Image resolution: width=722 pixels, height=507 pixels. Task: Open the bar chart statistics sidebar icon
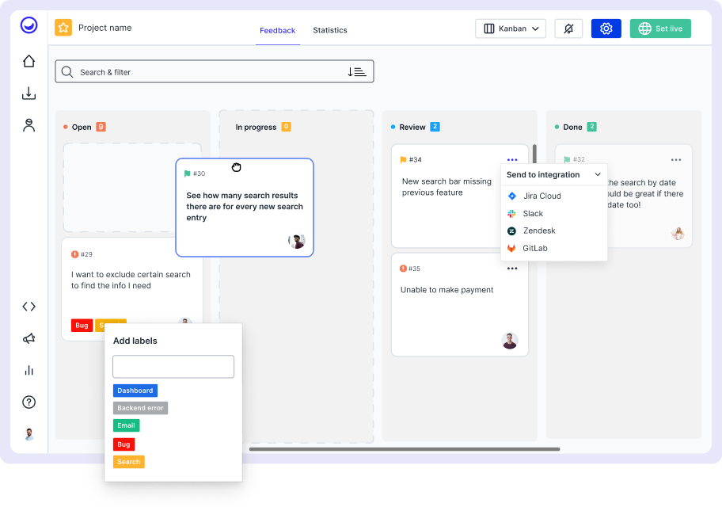28,370
